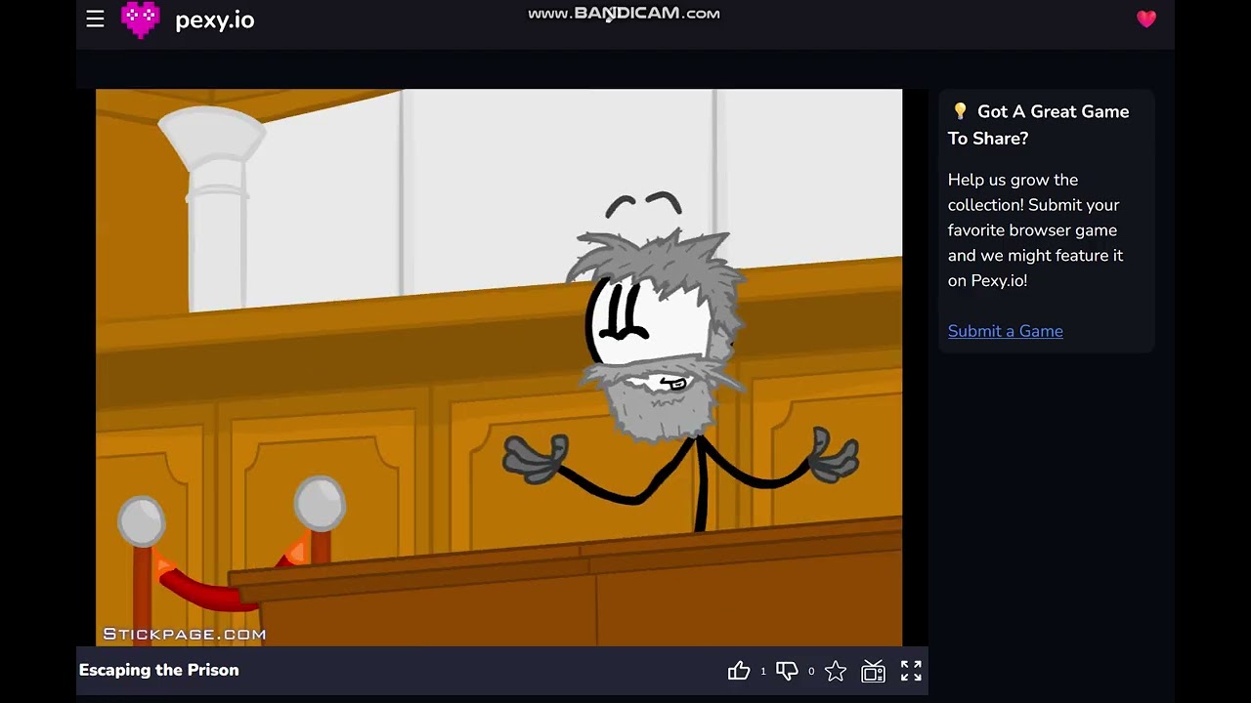Screen dimensions: 1251x703
Task: Select the Got A Great Game To Share heading
Action: [x=1039, y=125]
